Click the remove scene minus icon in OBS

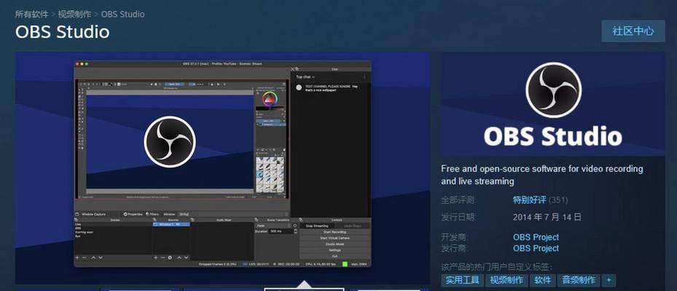pyautogui.click(x=85, y=258)
